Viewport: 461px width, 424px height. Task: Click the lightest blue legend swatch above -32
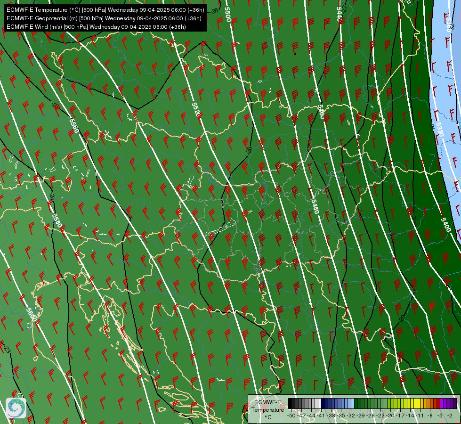point(353,403)
